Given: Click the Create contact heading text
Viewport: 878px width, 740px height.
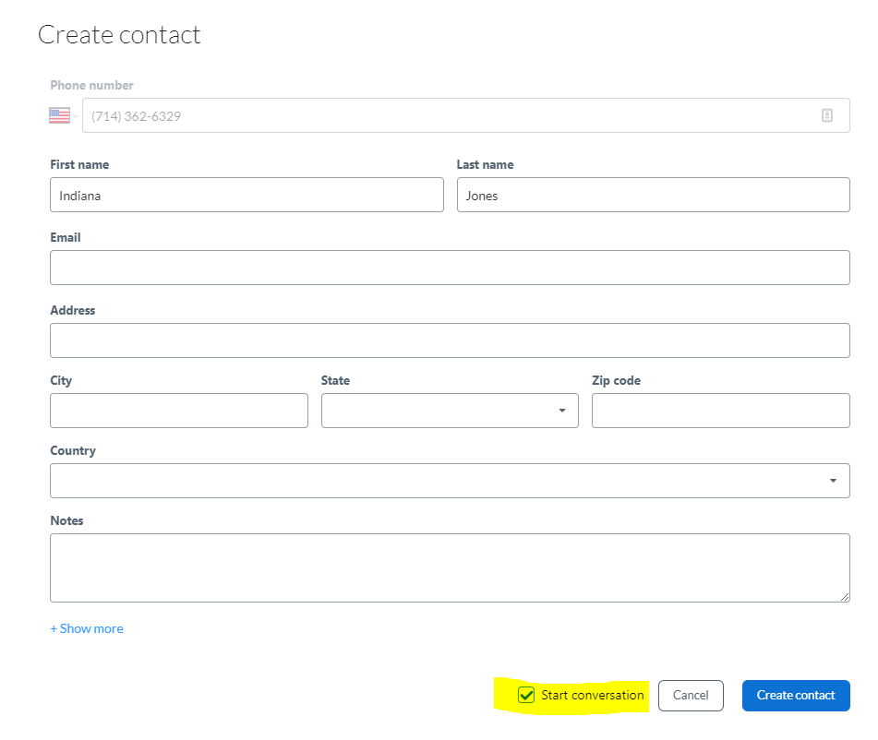Looking at the screenshot, I should (x=119, y=35).
